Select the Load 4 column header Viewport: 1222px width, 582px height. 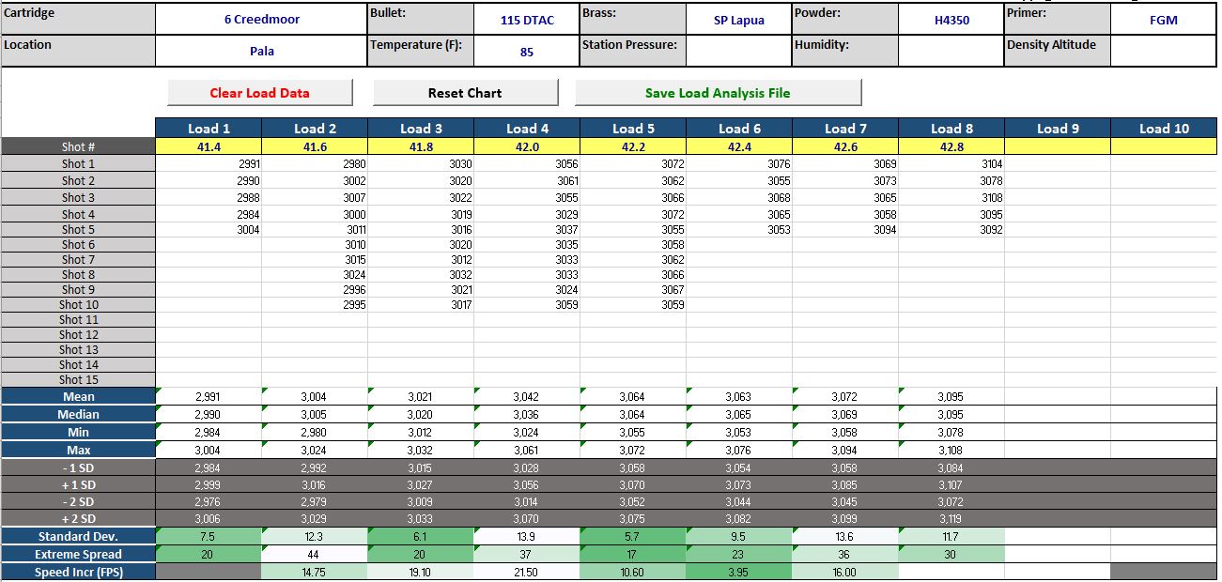(x=527, y=129)
